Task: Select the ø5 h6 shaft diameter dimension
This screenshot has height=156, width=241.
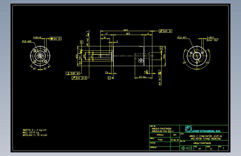Action: pyautogui.click(x=88, y=38)
